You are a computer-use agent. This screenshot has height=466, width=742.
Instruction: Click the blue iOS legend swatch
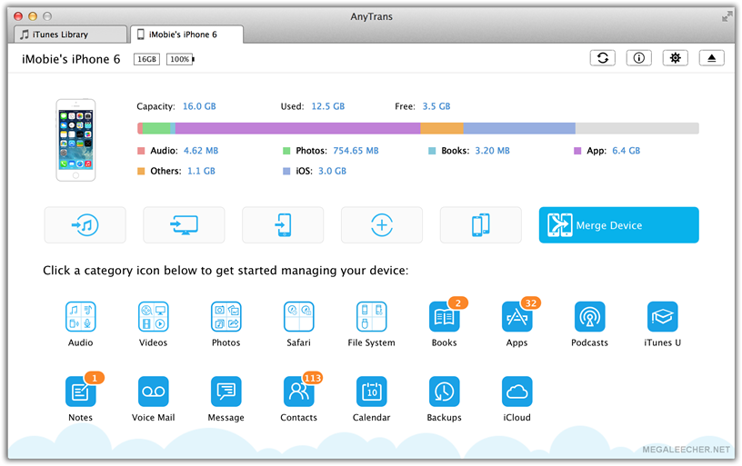[286, 171]
